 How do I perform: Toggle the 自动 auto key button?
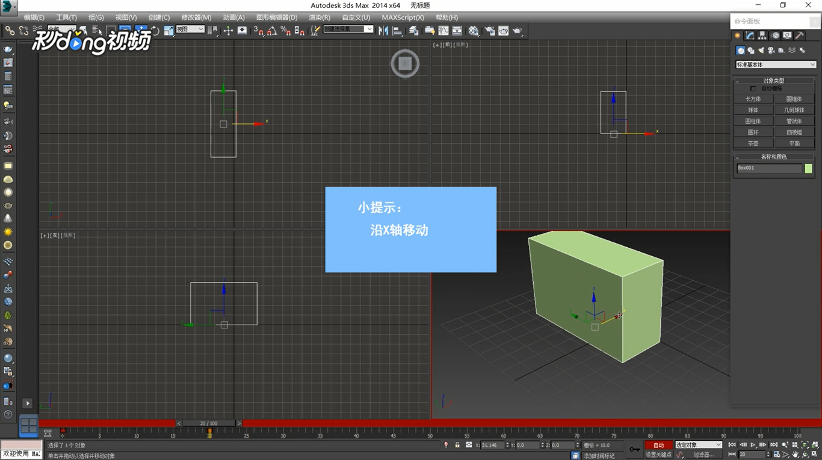[x=659, y=445]
